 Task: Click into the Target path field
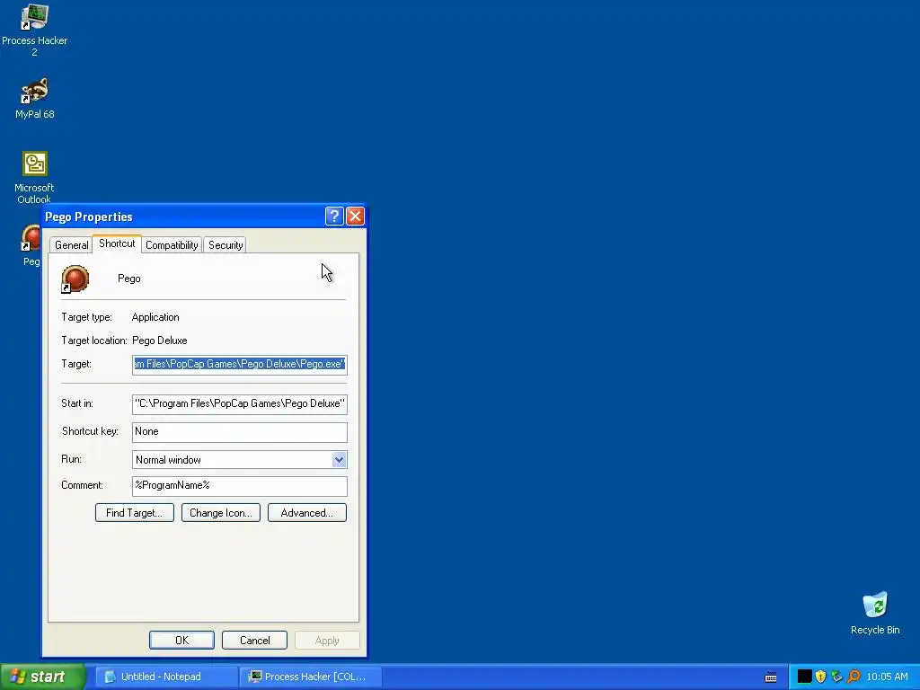(x=239, y=365)
